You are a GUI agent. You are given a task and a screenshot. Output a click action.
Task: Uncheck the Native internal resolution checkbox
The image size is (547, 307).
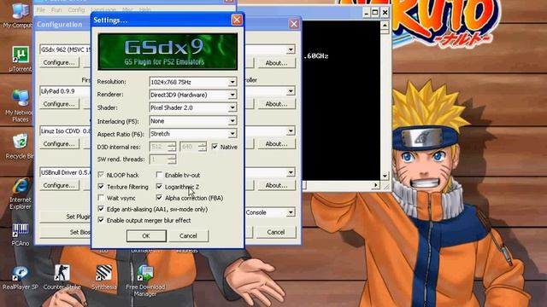click(x=215, y=147)
